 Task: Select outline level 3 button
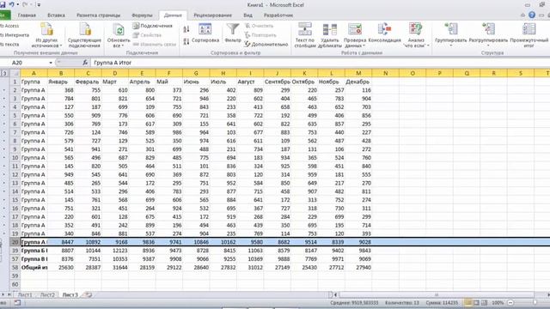pyautogui.click(x=4, y=73)
